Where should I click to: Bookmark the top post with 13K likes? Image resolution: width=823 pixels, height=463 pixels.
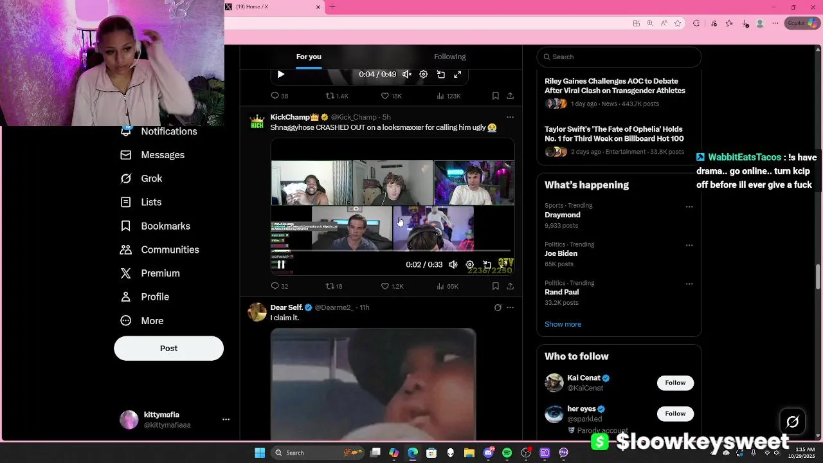coord(495,96)
